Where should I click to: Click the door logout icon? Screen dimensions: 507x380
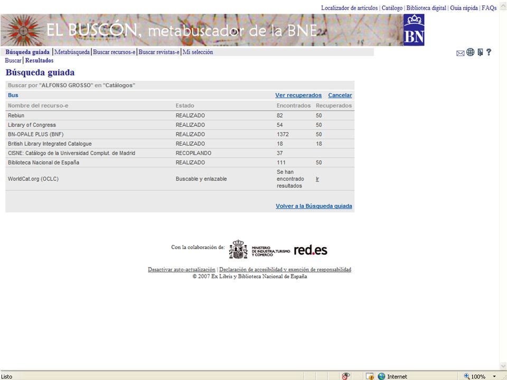(480, 52)
